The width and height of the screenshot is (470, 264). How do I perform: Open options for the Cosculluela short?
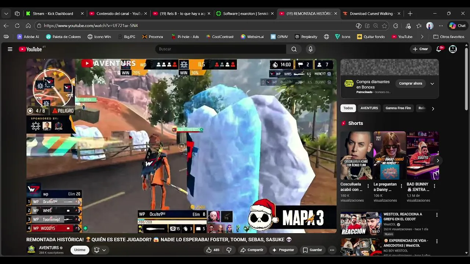click(368, 186)
